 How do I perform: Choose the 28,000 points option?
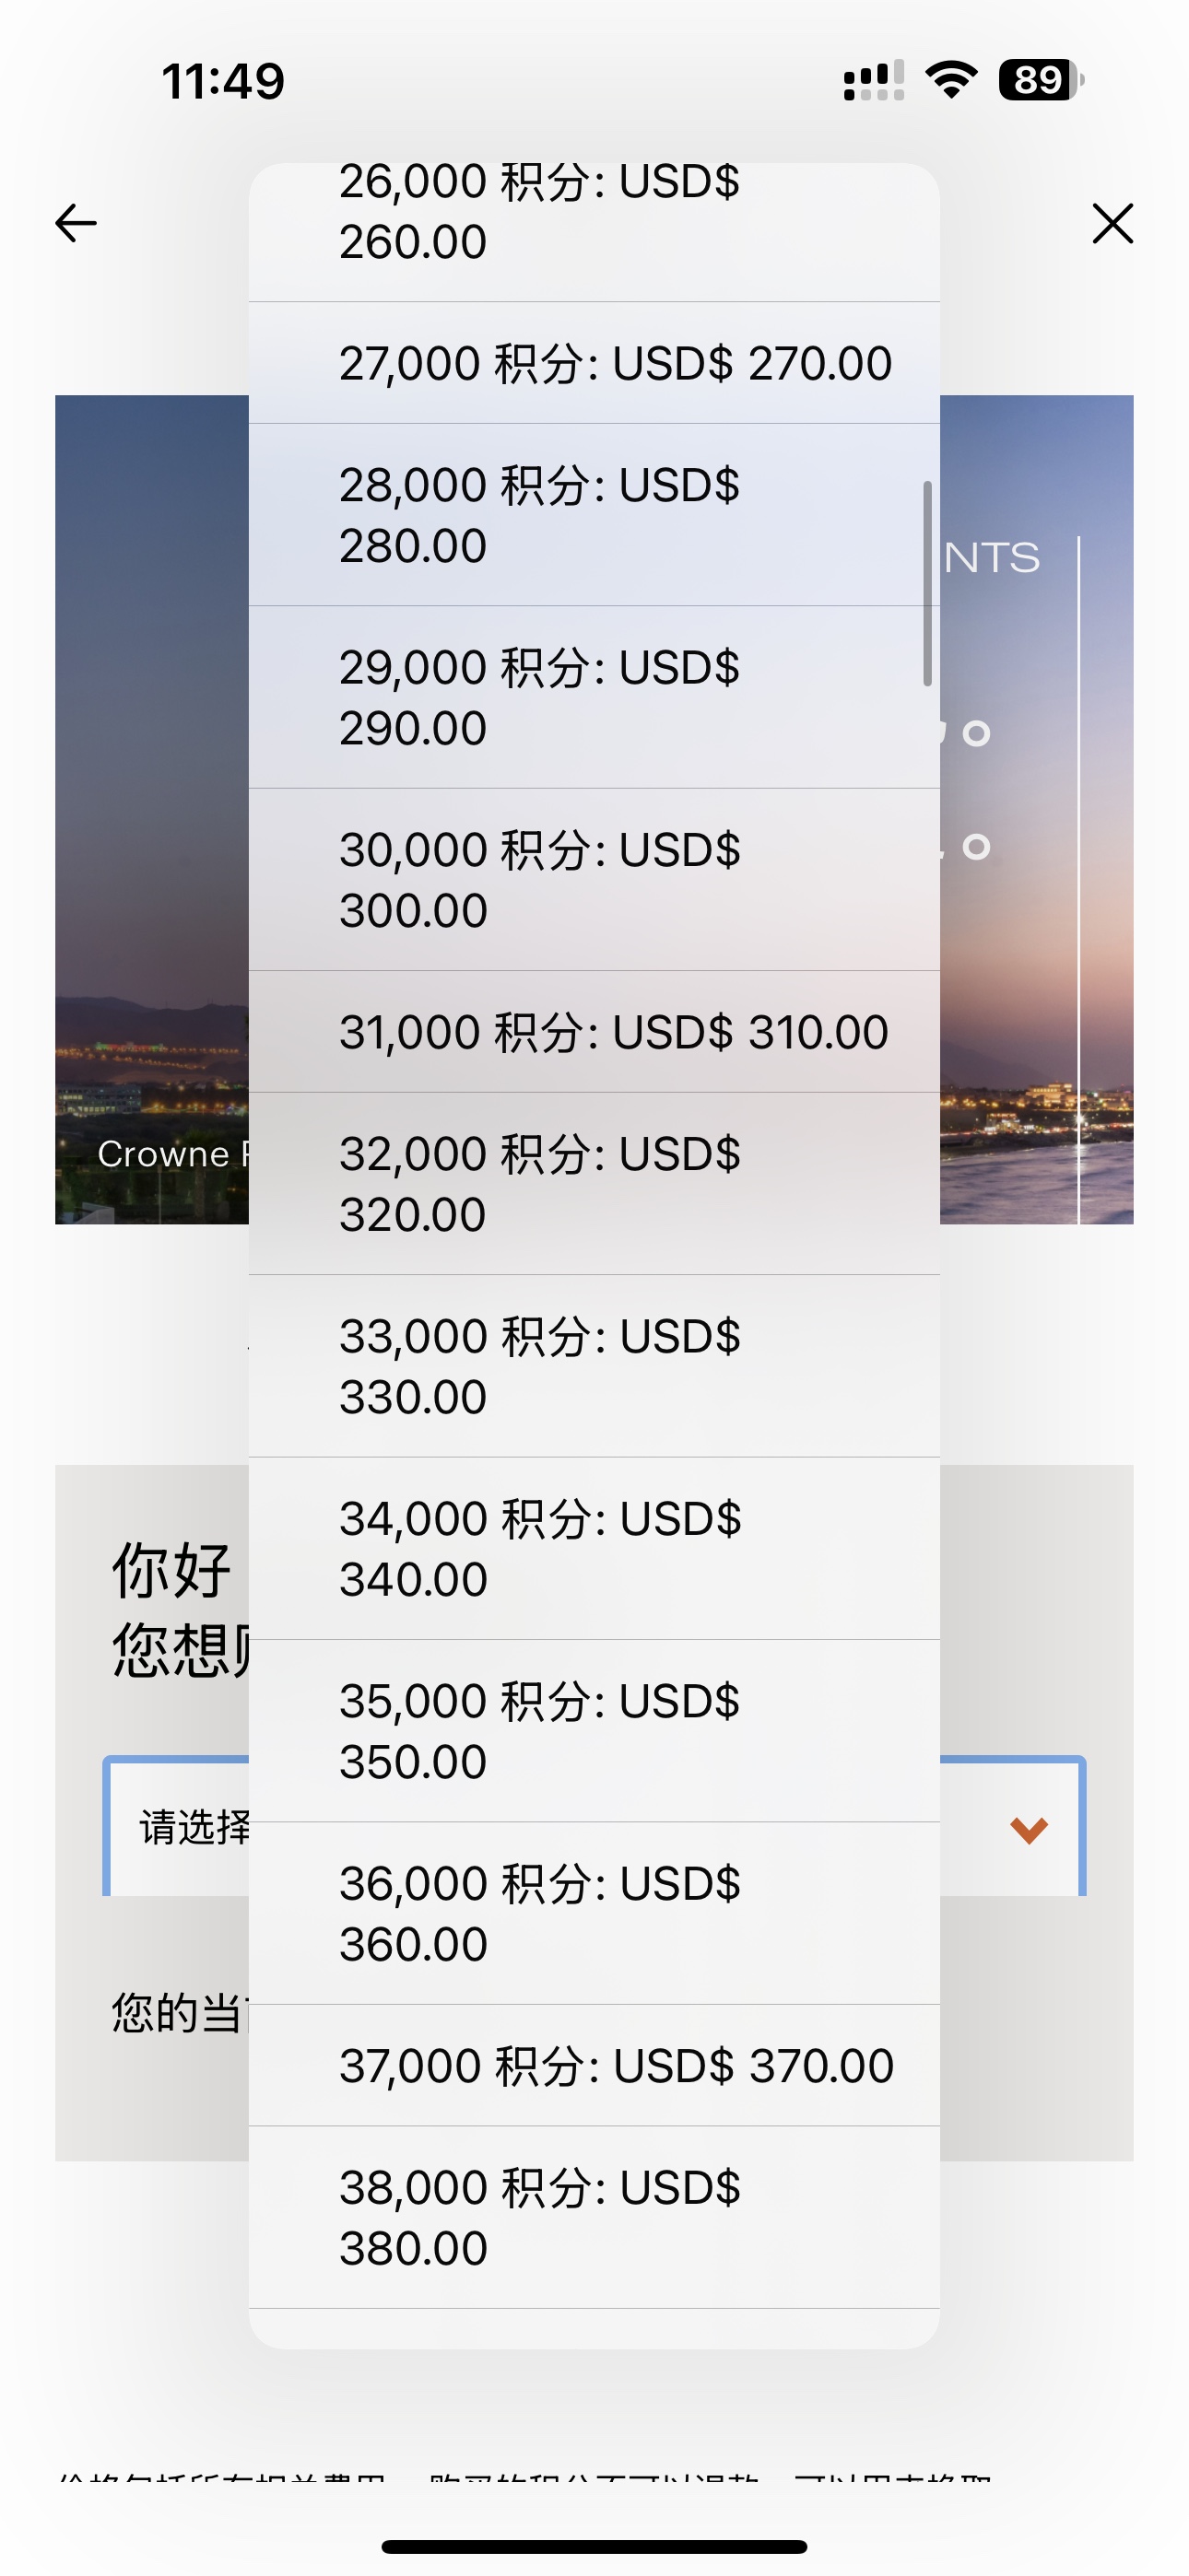[594, 515]
